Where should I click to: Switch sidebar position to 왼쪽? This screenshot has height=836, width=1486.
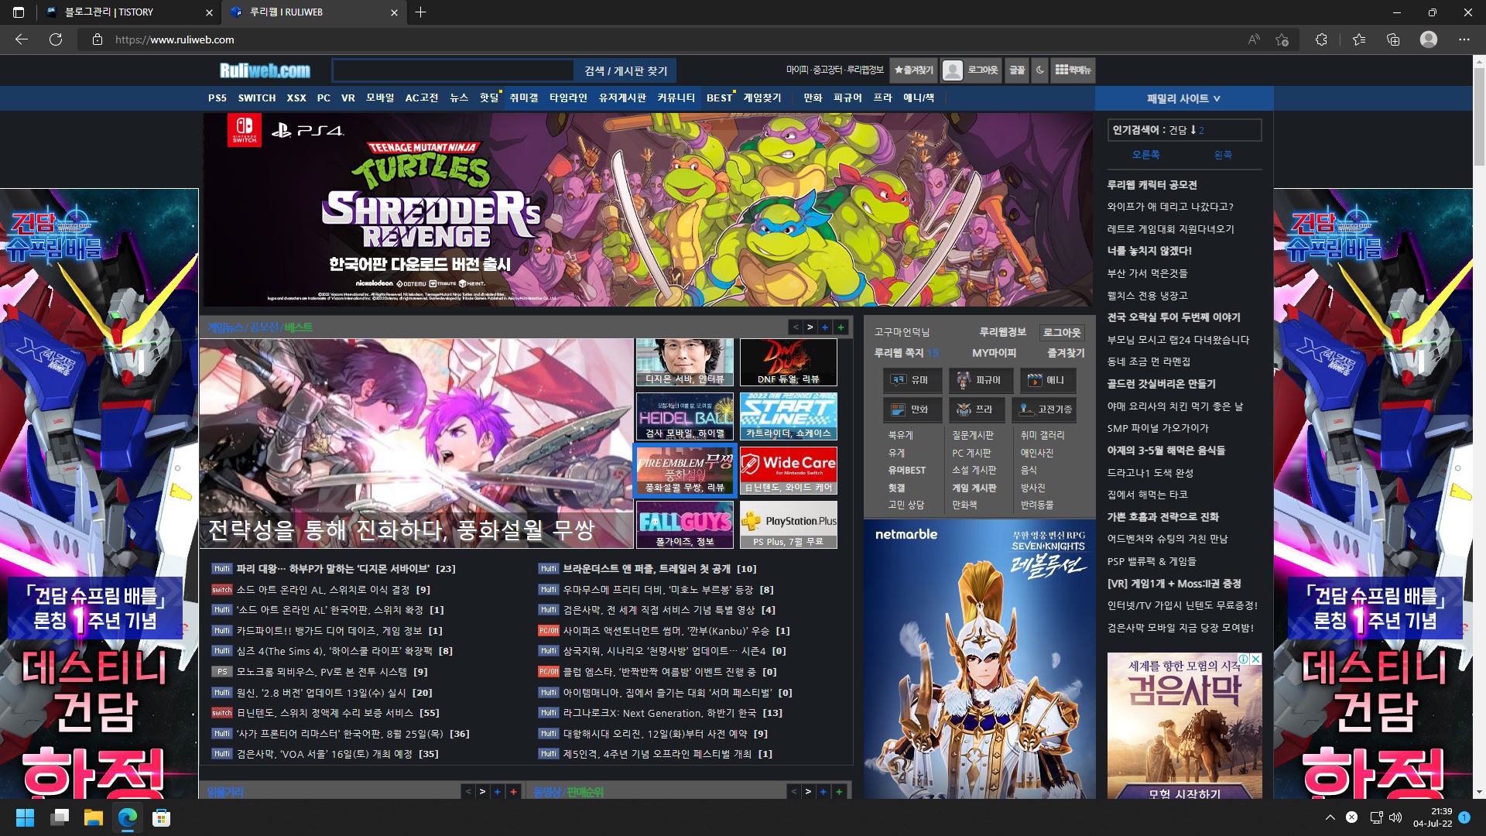click(x=1223, y=155)
